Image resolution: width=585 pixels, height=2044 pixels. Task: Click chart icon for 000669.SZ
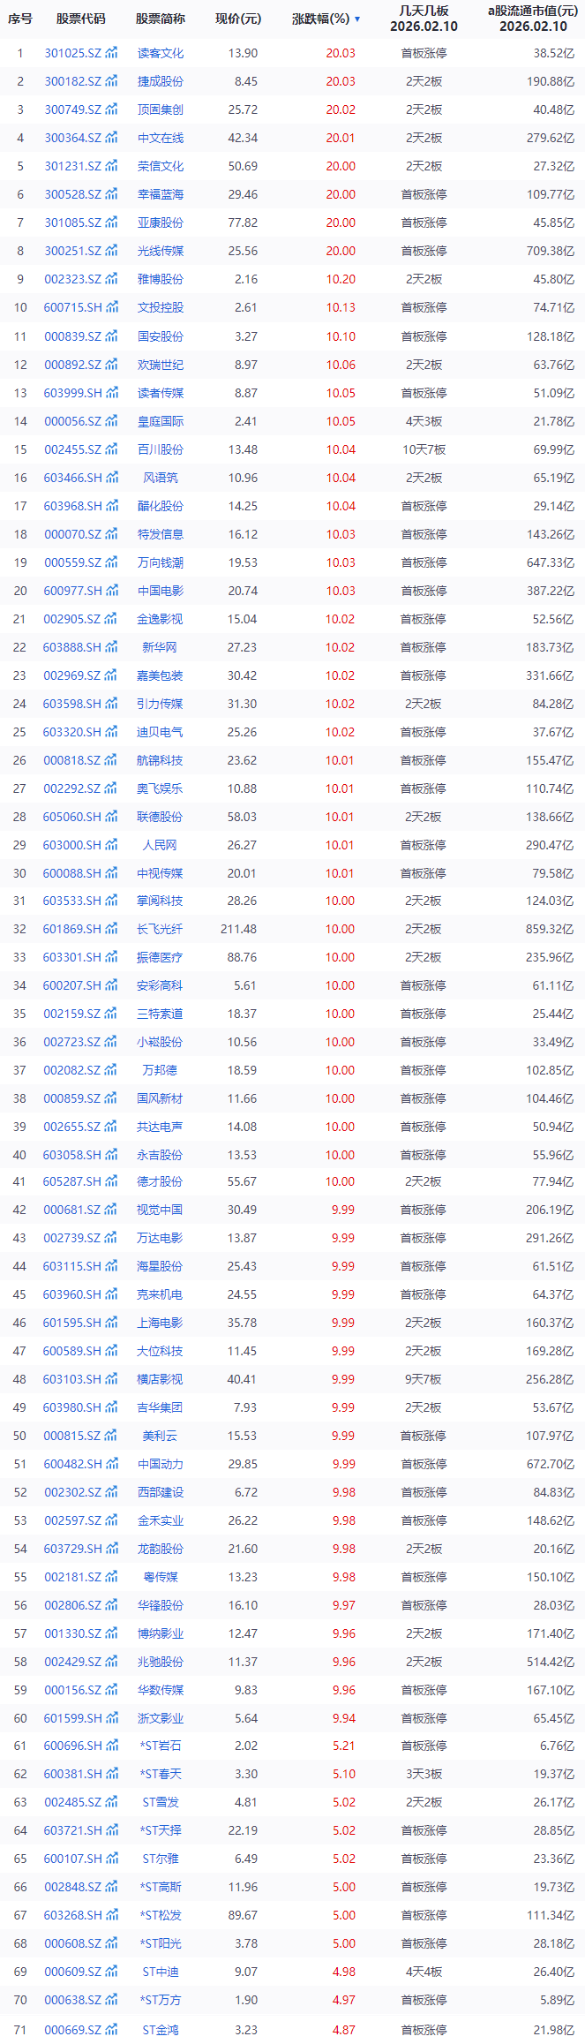coord(111,2030)
